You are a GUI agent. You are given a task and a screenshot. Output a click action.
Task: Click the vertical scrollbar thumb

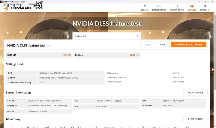point(214,52)
